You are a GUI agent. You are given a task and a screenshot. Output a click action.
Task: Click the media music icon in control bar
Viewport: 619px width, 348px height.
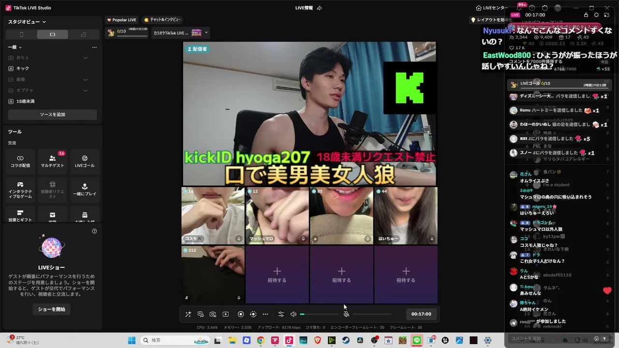[x=201, y=314]
